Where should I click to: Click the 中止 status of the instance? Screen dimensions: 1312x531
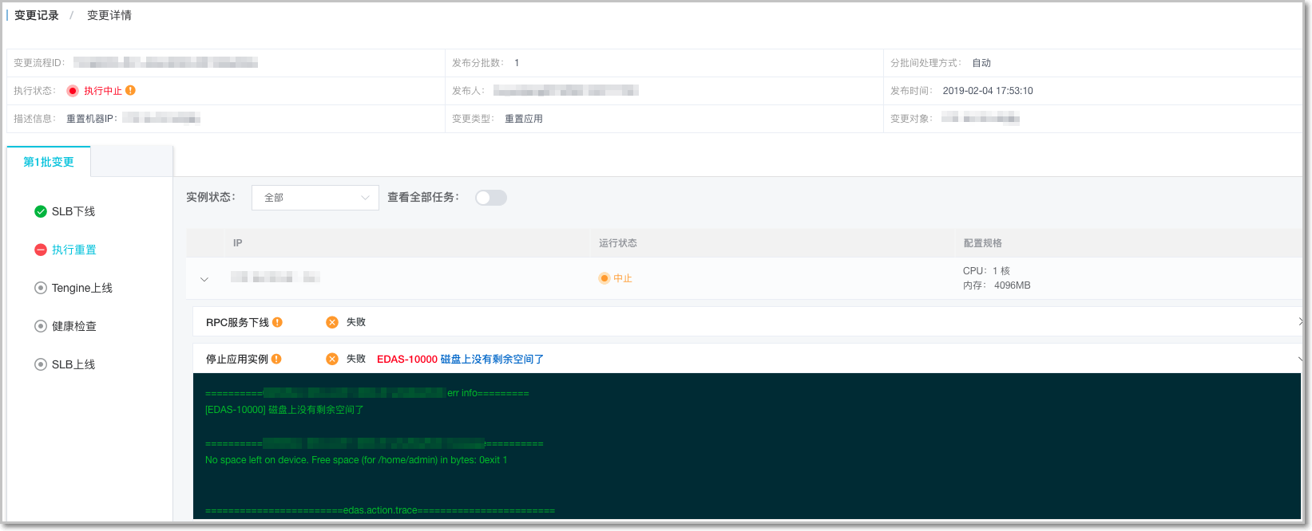(x=622, y=278)
